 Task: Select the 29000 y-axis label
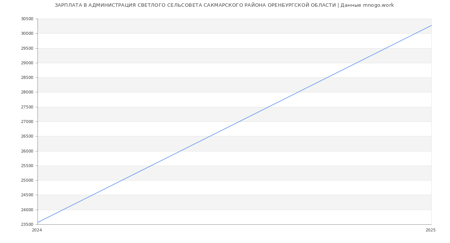(27, 63)
